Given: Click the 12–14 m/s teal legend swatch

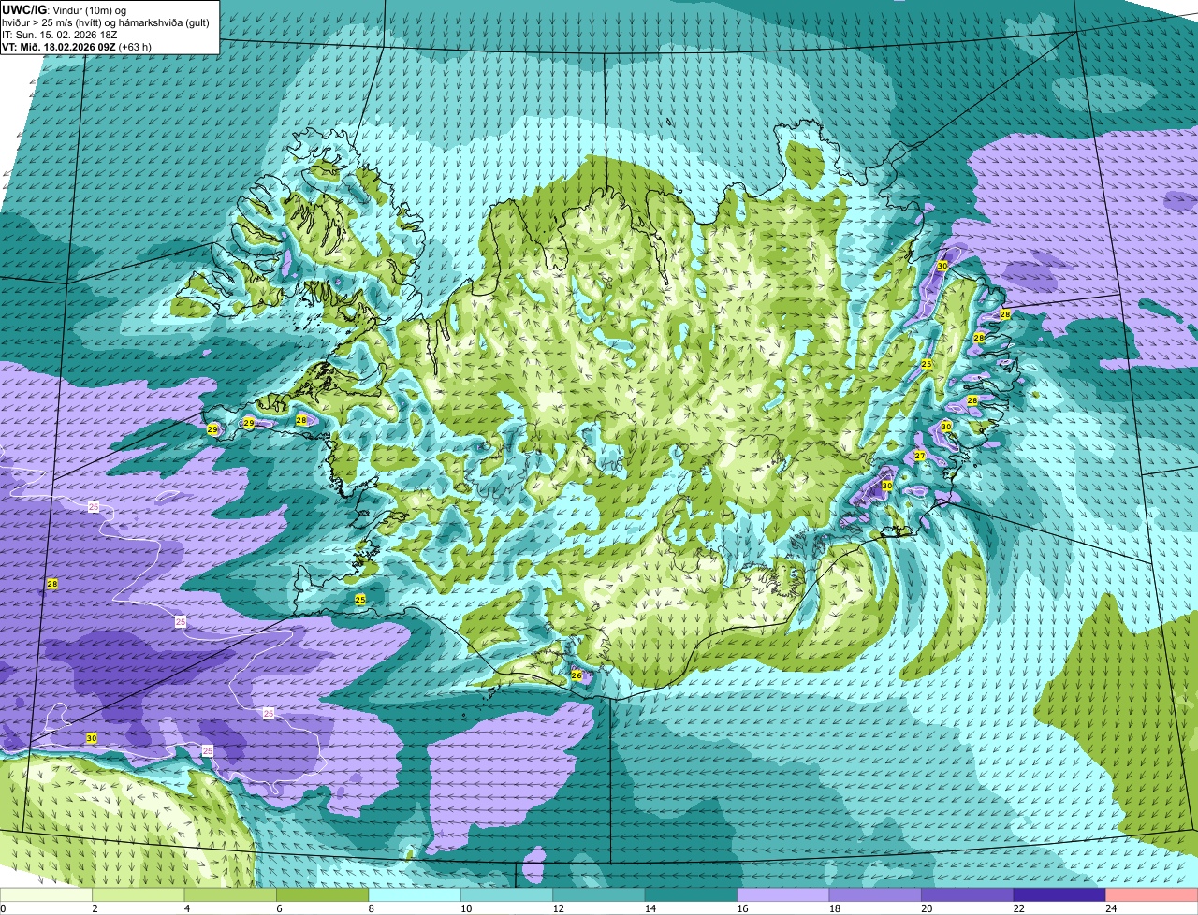Looking at the screenshot, I should 600,895.
